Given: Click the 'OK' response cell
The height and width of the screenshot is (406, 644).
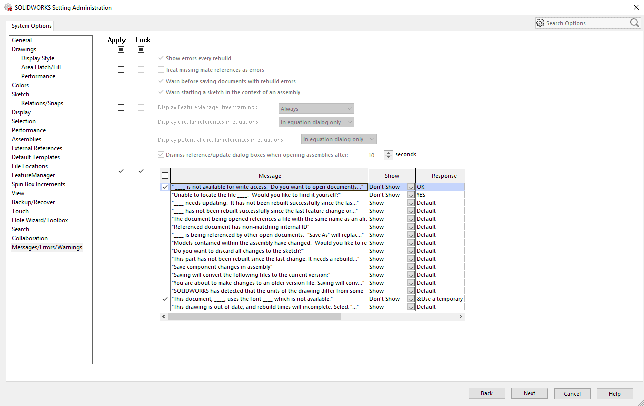Looking at the screenshot, I should click(x=440, y=187).
